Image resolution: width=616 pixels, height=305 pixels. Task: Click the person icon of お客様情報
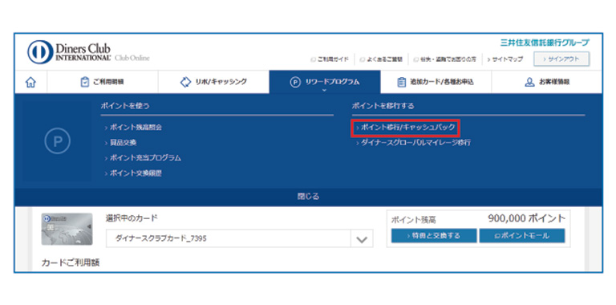click(529, 82)
